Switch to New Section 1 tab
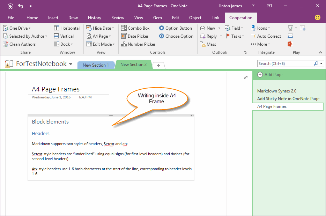This screenshot has width=326, height=216. pos(96,65)
